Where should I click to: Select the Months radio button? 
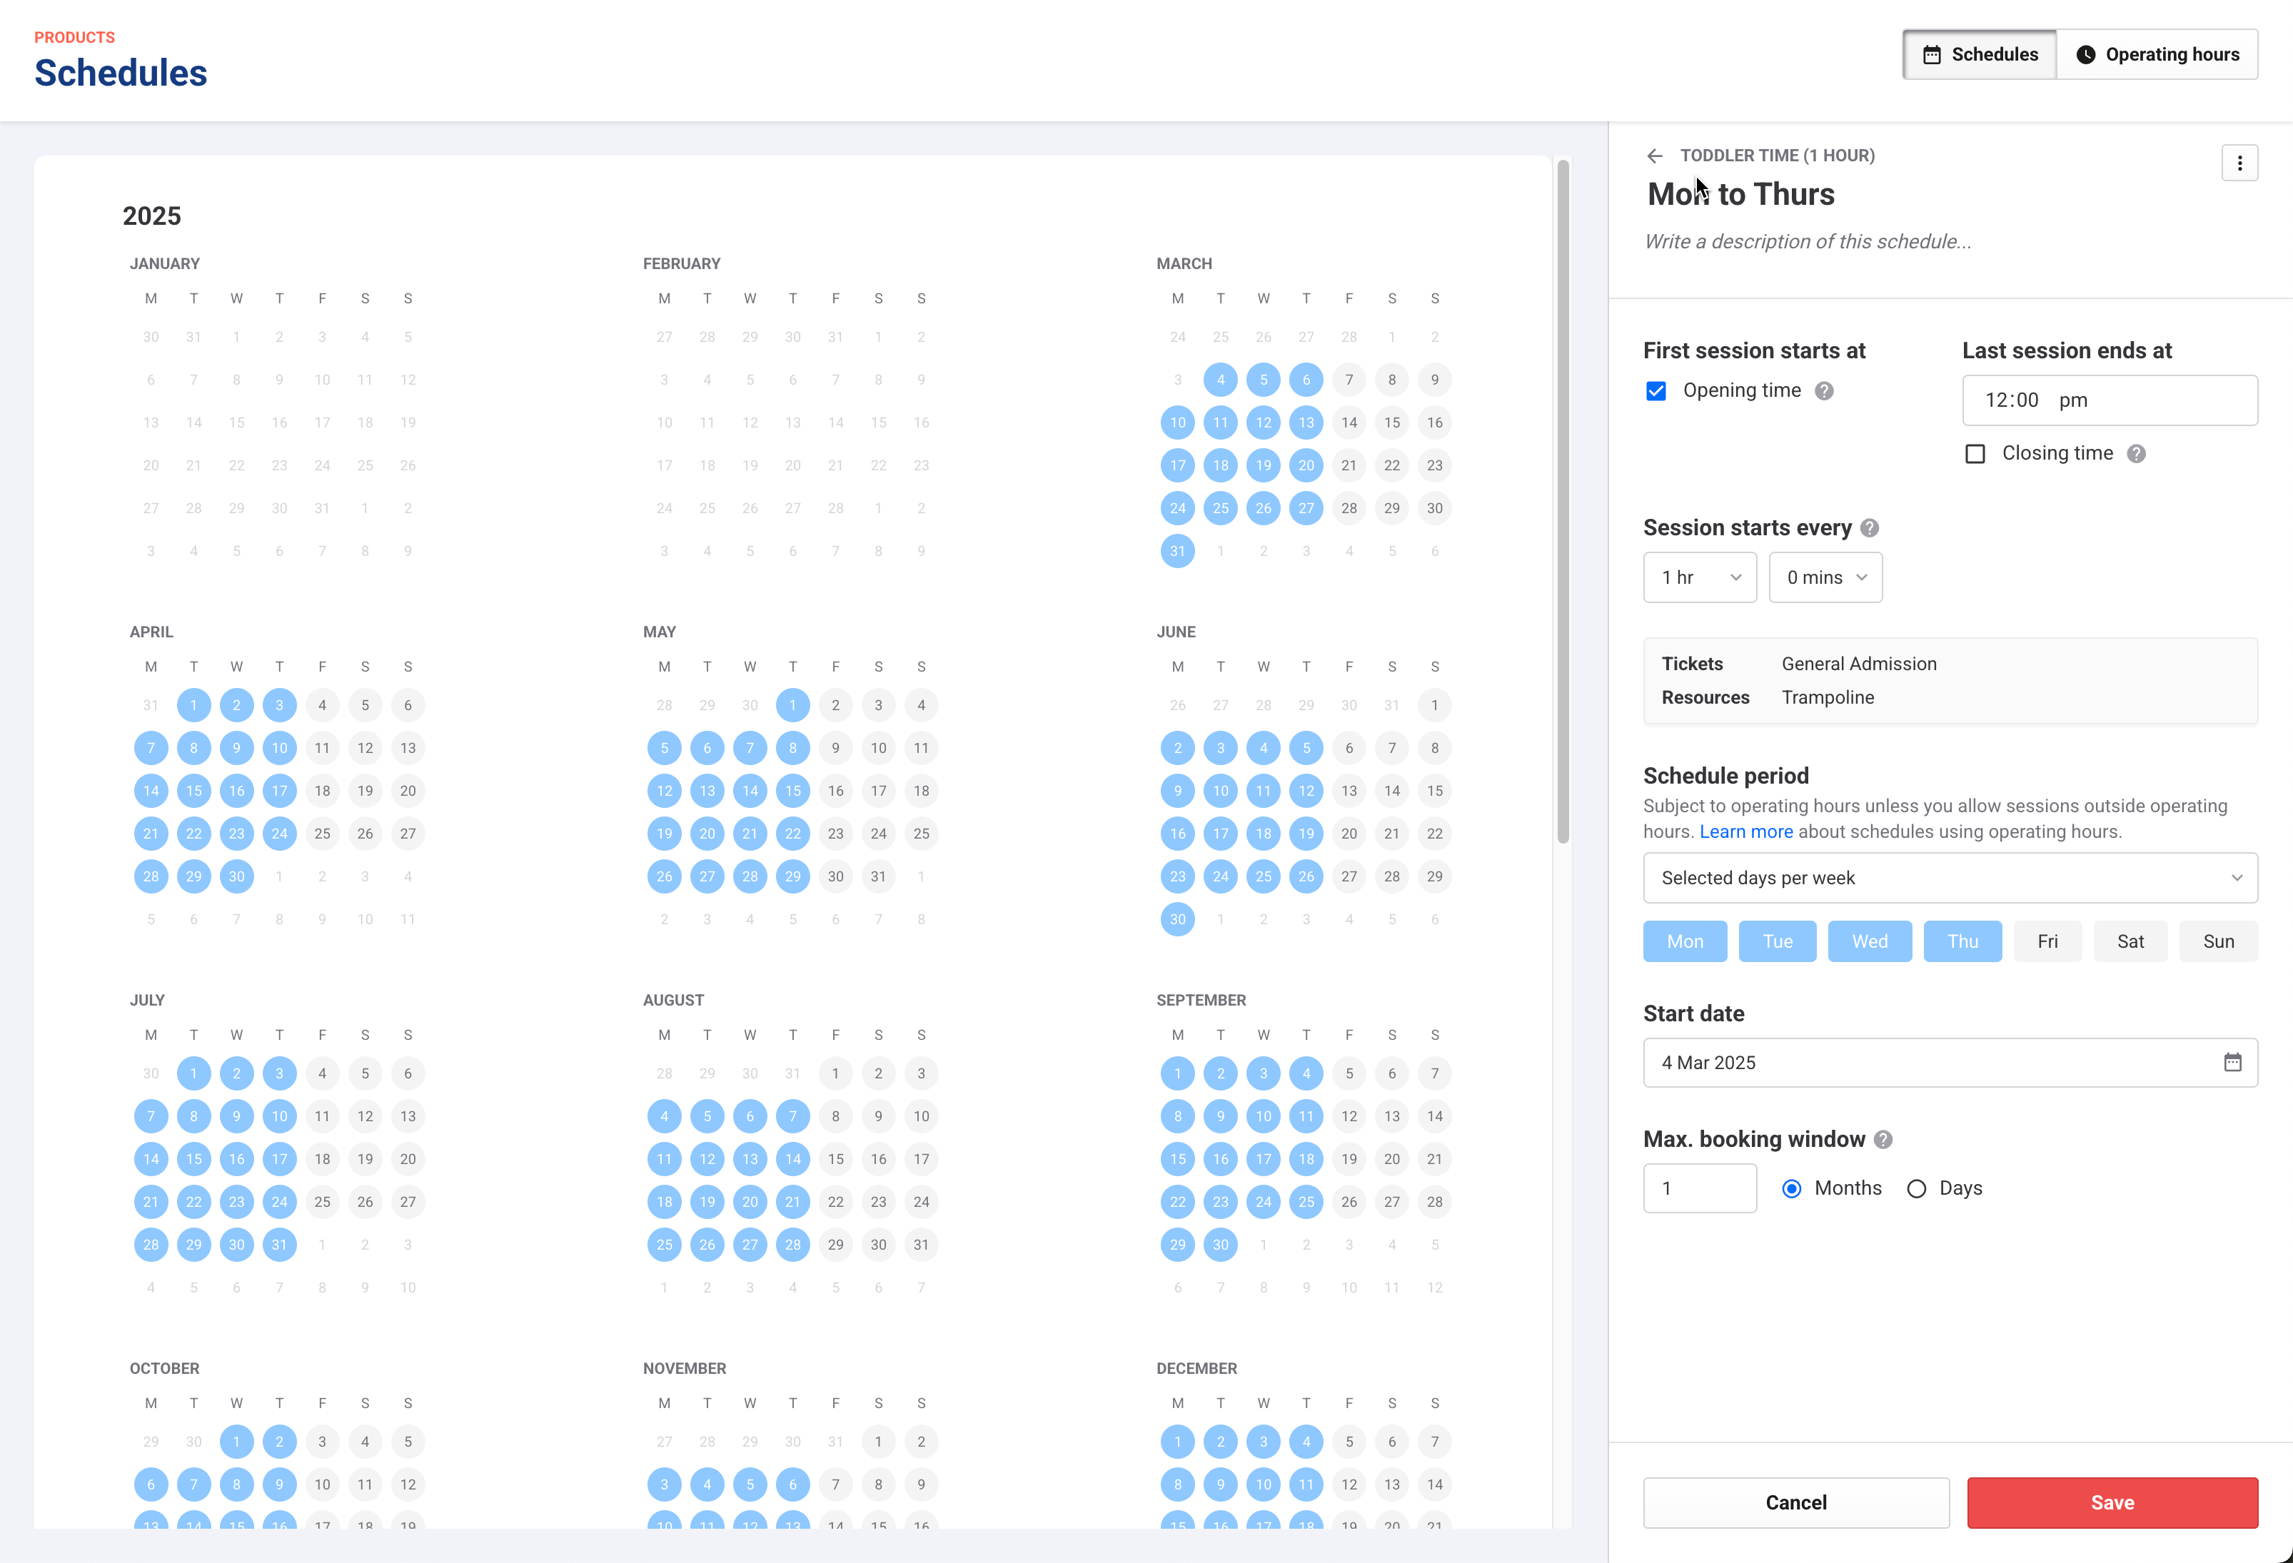pos(1792,1189)
